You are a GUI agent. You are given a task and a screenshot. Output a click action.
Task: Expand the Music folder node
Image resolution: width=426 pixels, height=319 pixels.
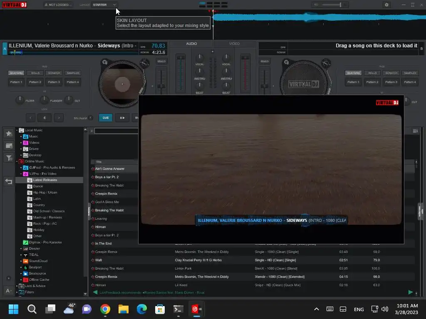click(x=21, y=136)
